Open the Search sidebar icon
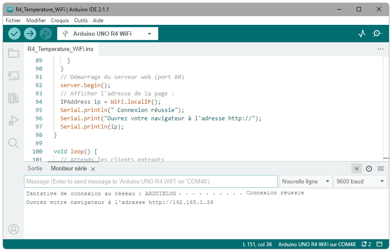The image size is (392, 251). pyautogui.click(x=14, y=143)
